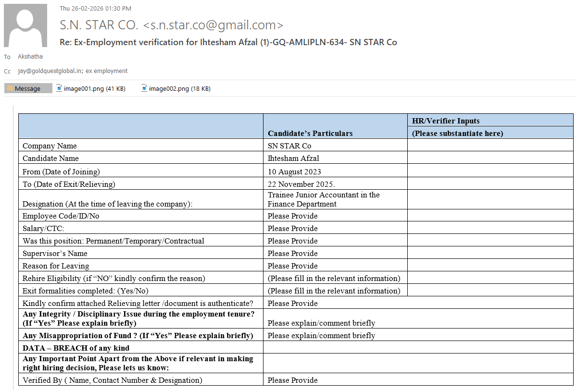Image resolution: width=577 pixels, height=390 pixels.
Task: Open image001.png (41 KB) attachment
Action: [x=95, y=88]
